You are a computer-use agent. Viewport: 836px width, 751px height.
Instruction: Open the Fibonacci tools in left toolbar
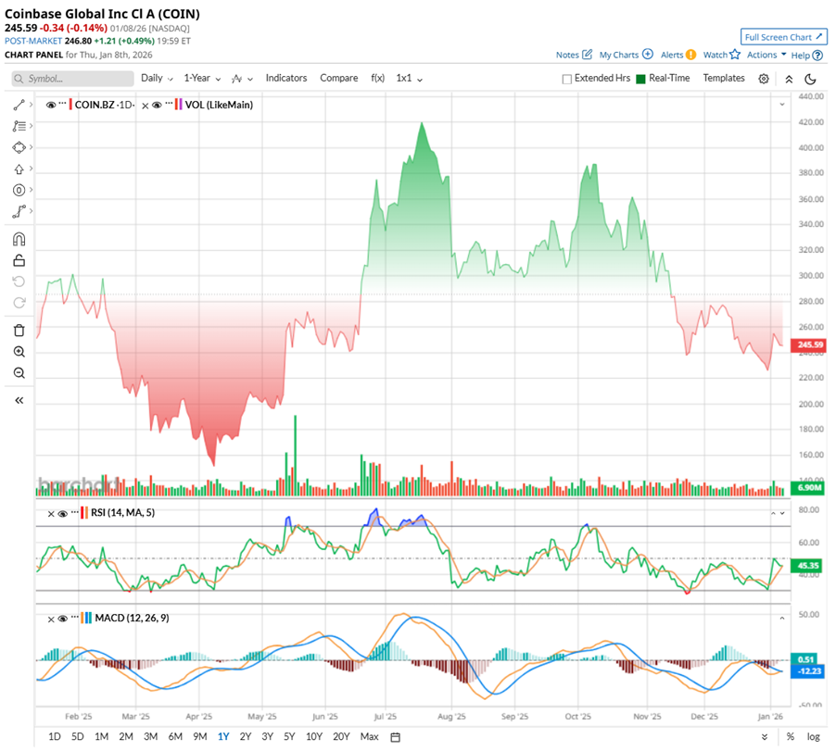pos(19,126)
